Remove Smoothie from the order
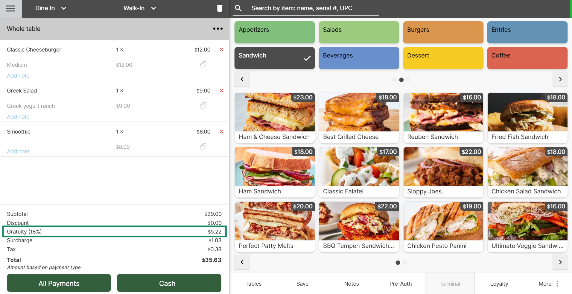 [221, 132]
